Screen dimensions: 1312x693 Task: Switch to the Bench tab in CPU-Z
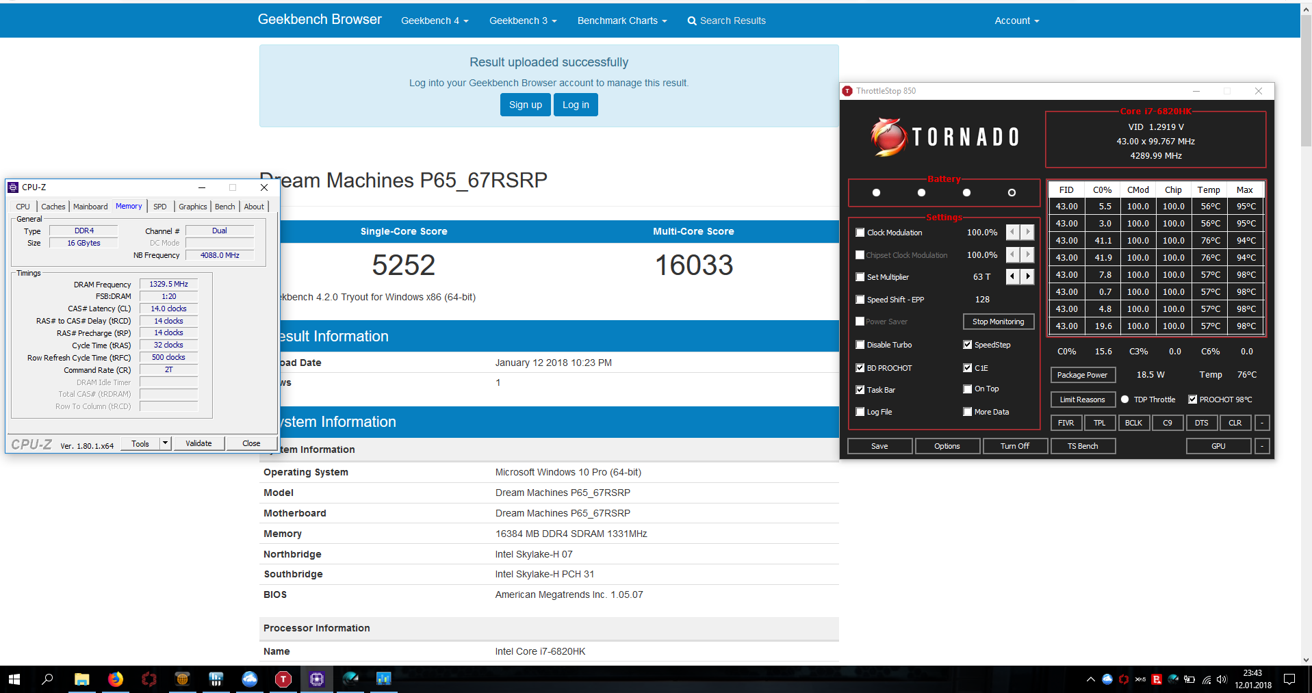(225, 207)
